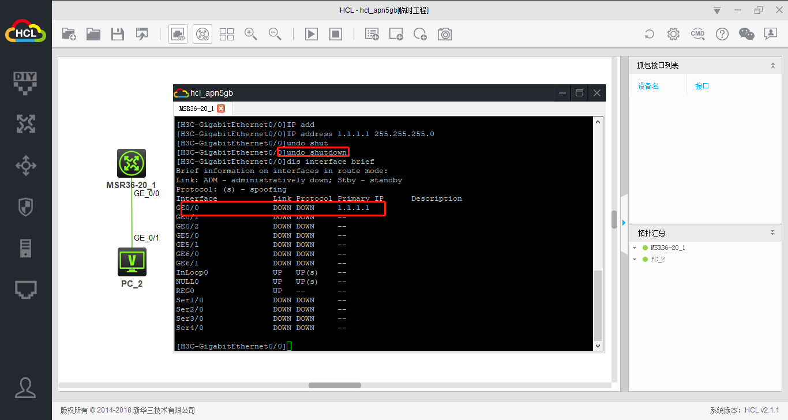Viewport: 788px width, 420px height.
Task: Collapse the 抓包接口列表 panel
Action: pyautogui.click(x=773, y=65)
